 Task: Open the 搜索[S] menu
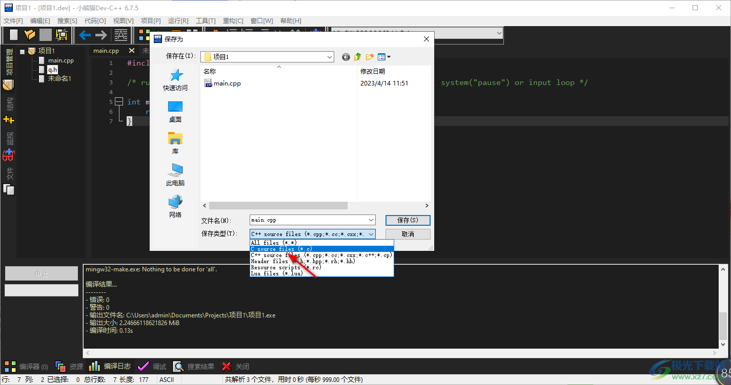coord(67,21)
